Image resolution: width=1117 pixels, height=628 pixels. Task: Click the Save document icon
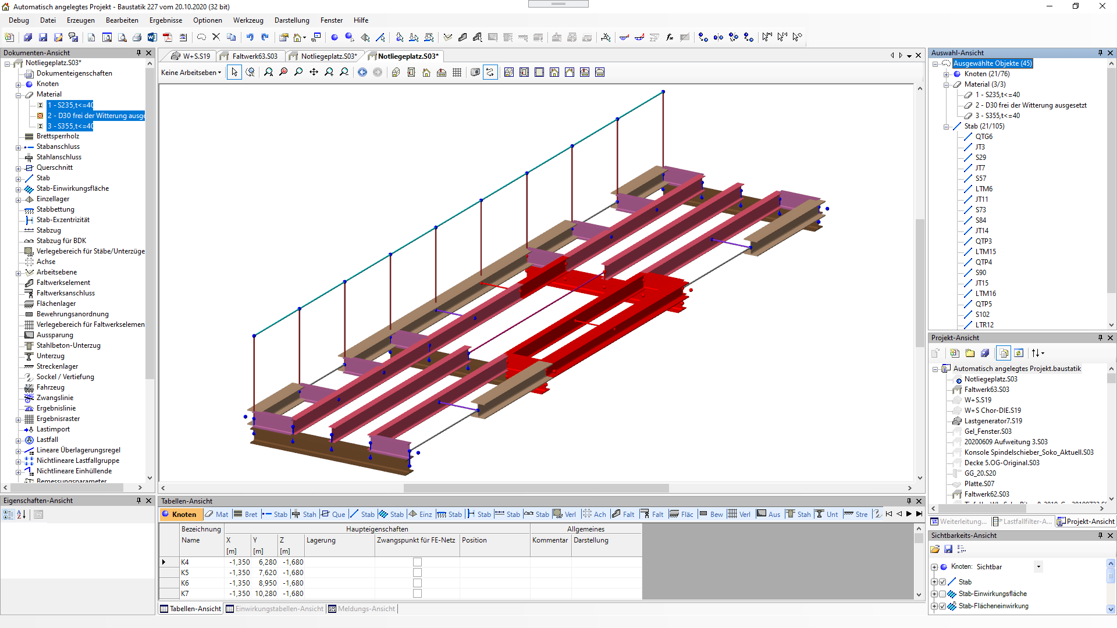[x=43, y=37]
